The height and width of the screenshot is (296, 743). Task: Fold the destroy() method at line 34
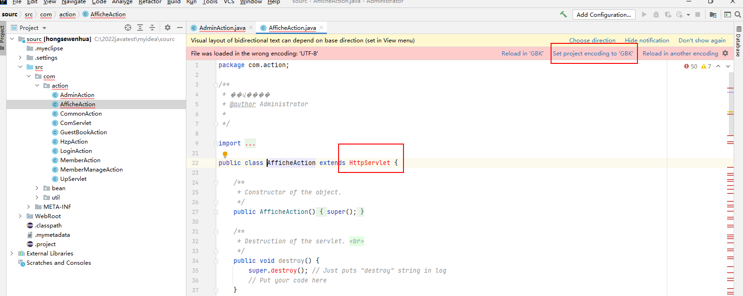[216, 261]
